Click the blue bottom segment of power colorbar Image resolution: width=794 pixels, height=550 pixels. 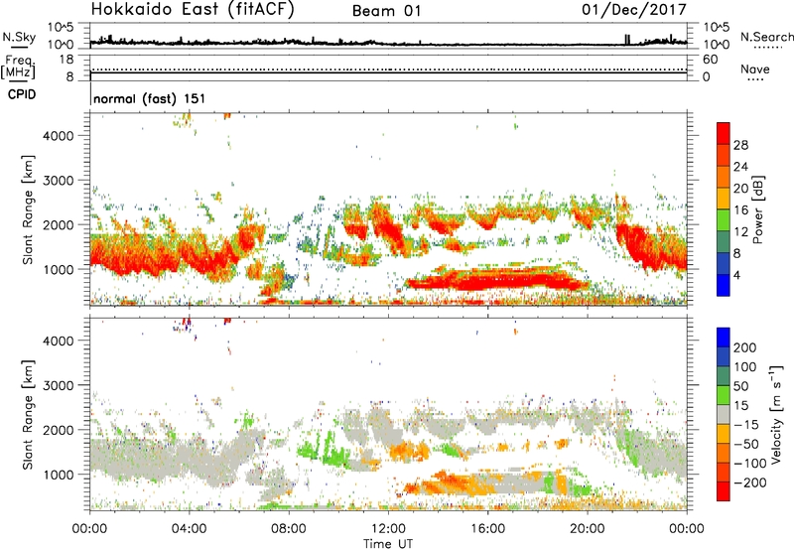pos(724,285)
